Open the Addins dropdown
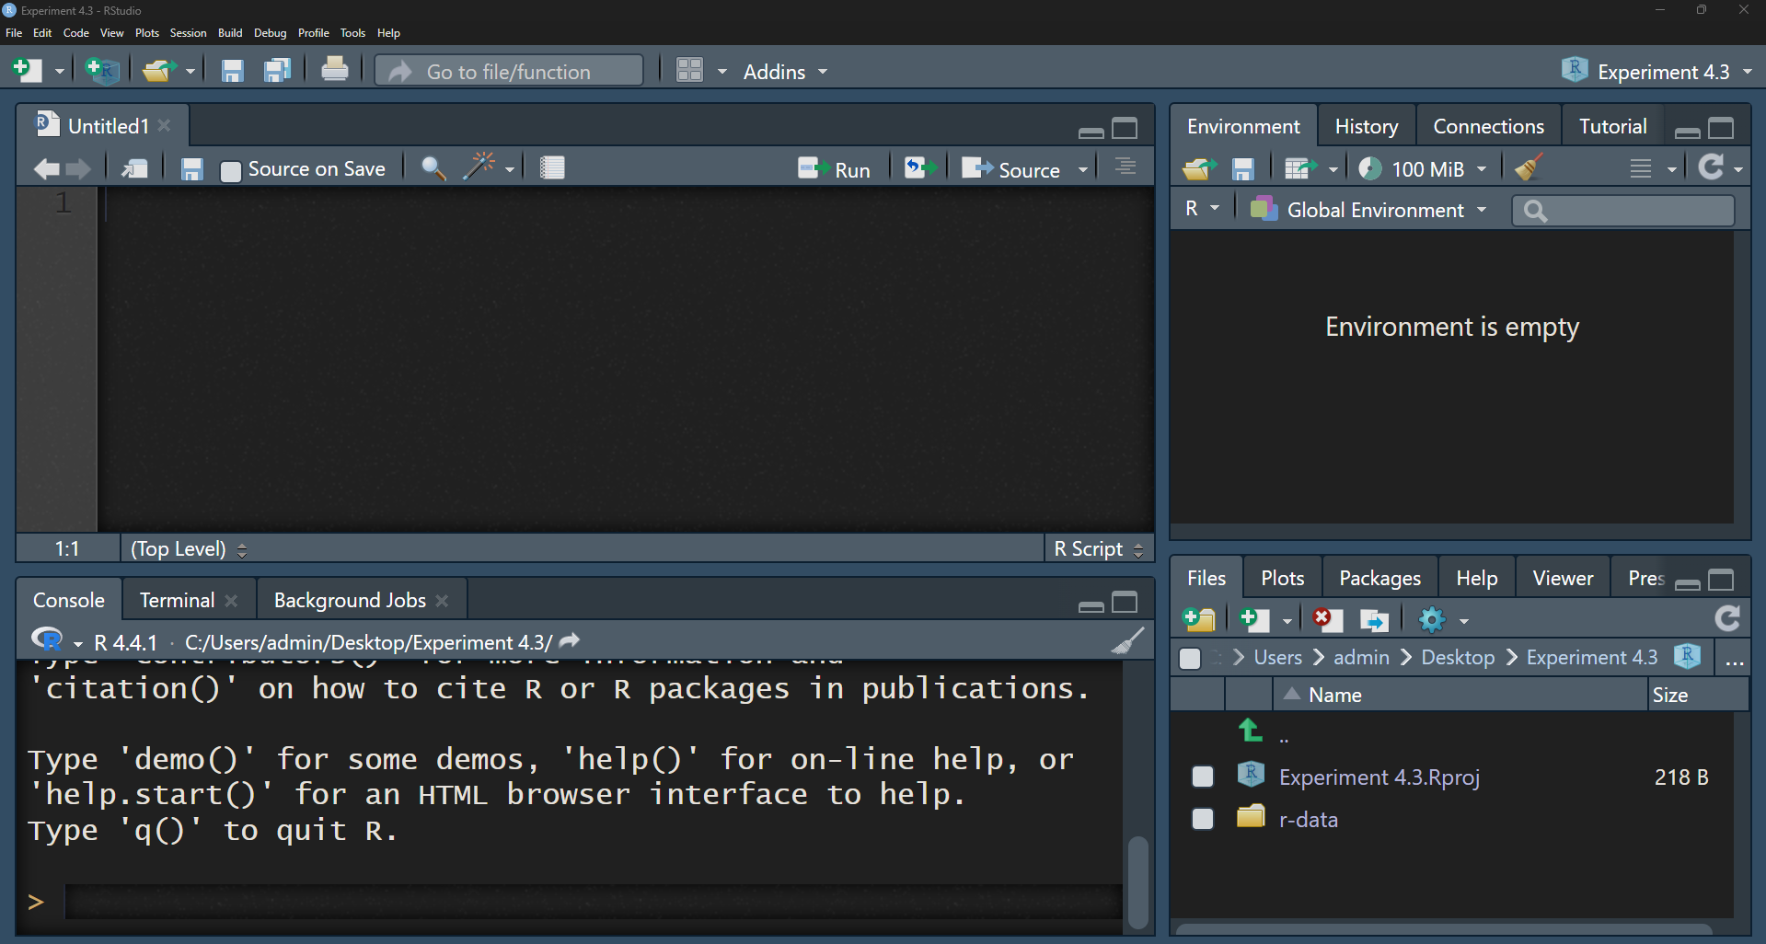 tap(785, 72)
